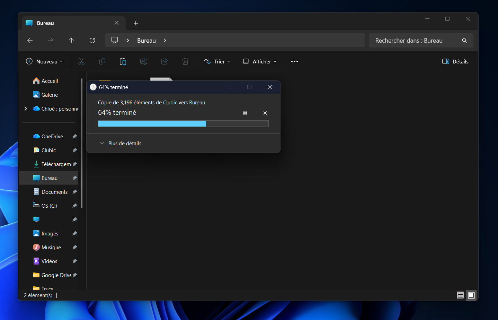Click the search magnifier icon
This screenshot has width=498, height=320.
pos(464,41)
